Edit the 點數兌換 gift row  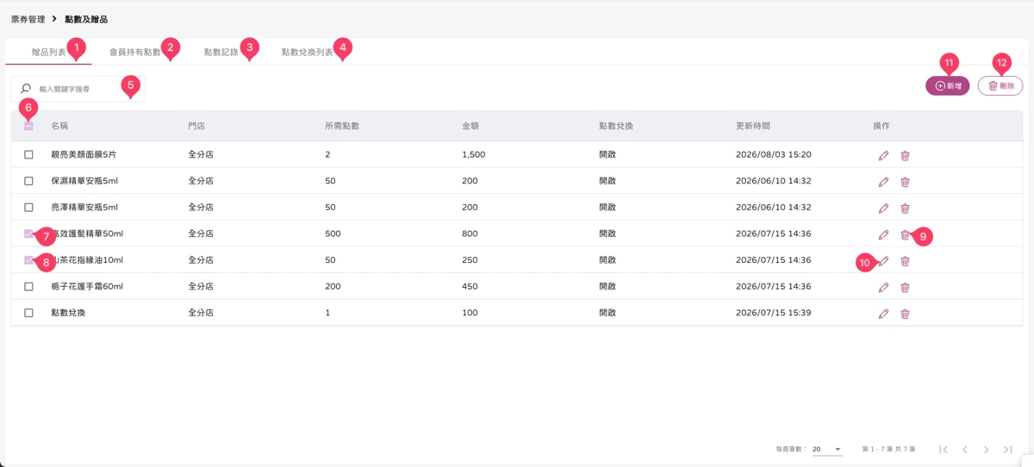[883, 314]
